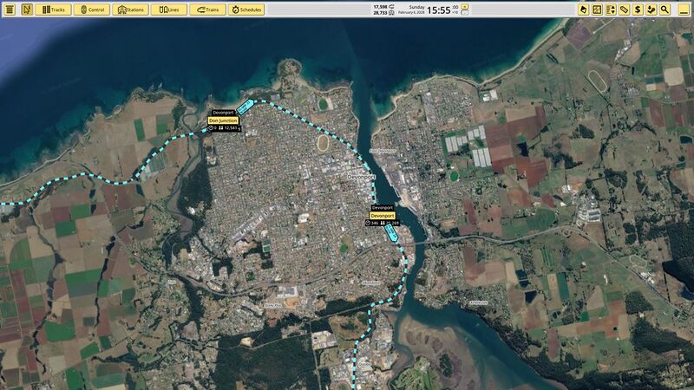694x390 pixels.
Task: Select the yellow Devonport station label
Action: pyautogui.click(x=383, y=215)
